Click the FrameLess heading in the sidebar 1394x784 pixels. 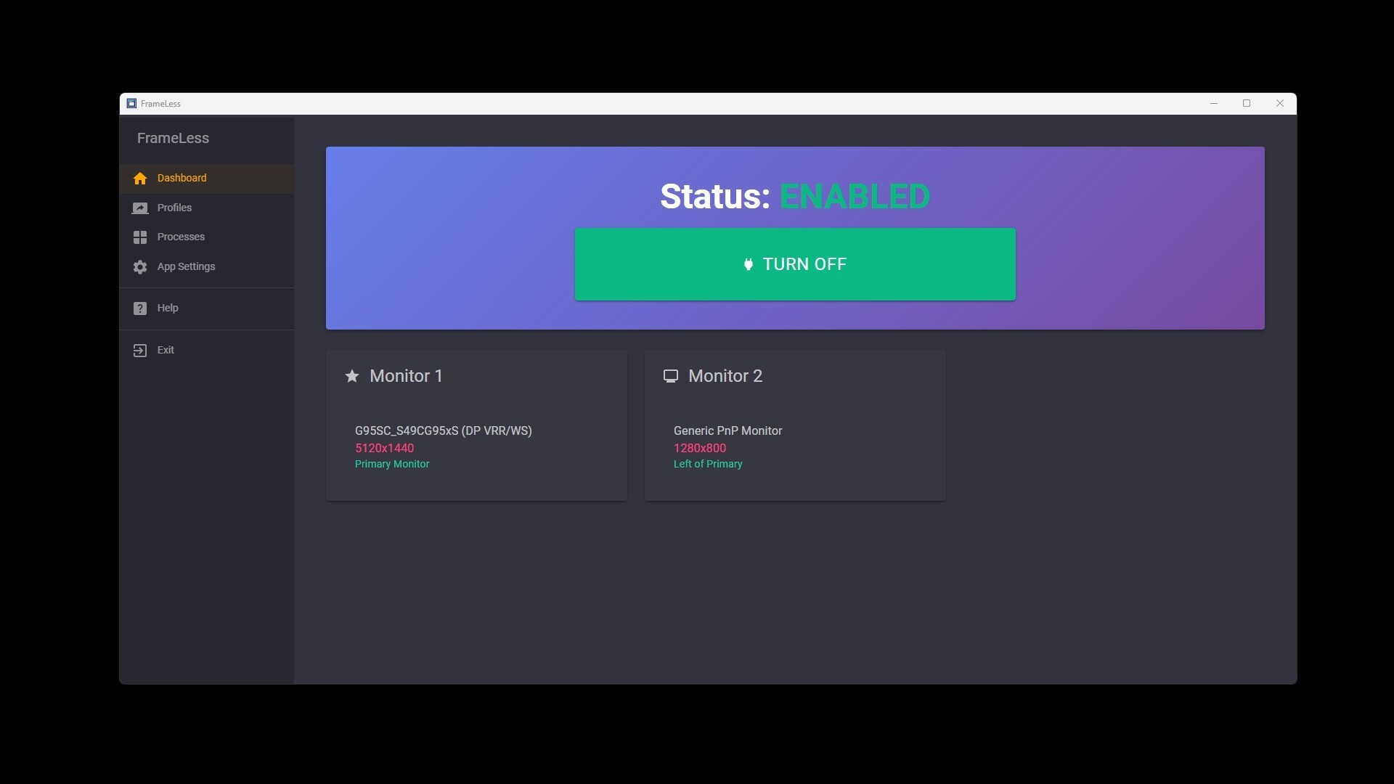(x=172, y=139)
